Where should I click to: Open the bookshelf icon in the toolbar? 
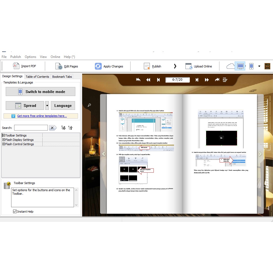click(x=267, y=66)
